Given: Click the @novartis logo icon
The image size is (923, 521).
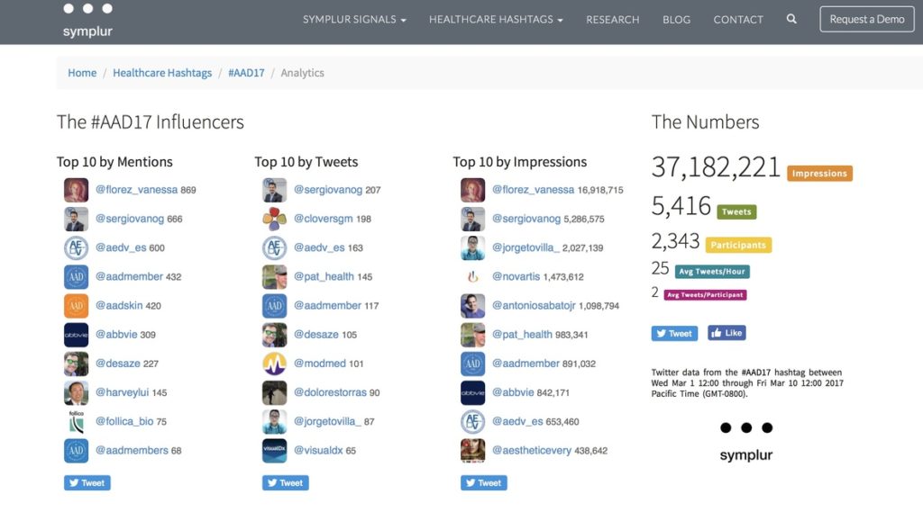Looking at the screenshot, I should tap(472, 276).
